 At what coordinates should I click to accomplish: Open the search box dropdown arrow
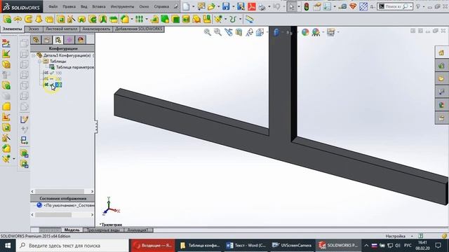(x=411, y=6)
